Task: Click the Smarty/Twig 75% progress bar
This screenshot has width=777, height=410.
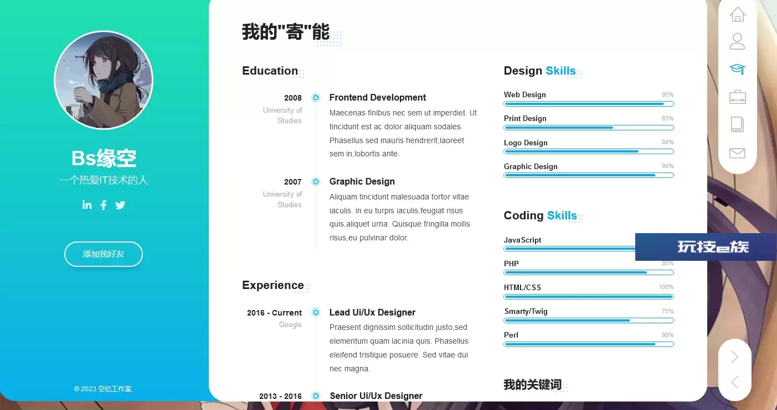Action: point(589,320)
